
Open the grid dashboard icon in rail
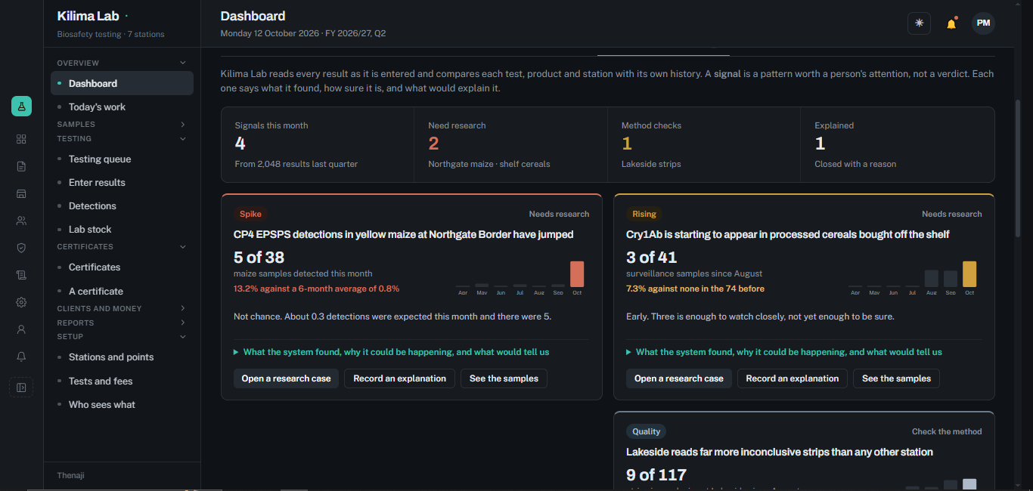(21, 139)
